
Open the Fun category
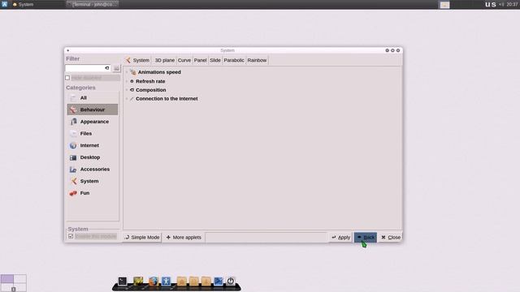coord(92,193)
